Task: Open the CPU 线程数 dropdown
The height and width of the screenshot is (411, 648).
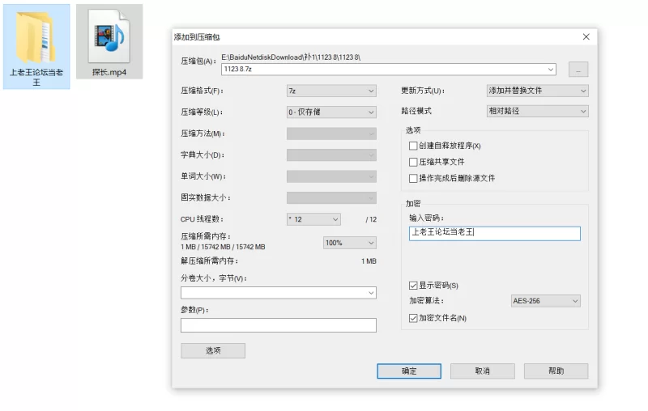Action: (313, 219)
